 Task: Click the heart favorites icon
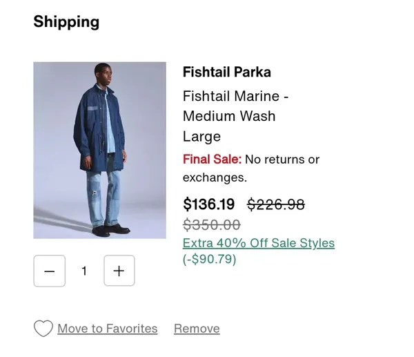click(43, 329)
